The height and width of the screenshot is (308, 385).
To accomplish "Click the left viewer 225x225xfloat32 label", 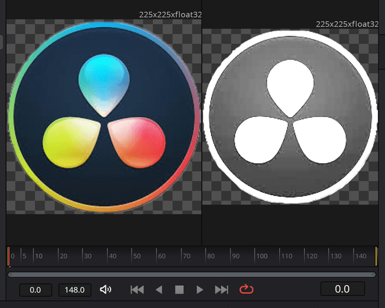I will (x=170, y=14).
